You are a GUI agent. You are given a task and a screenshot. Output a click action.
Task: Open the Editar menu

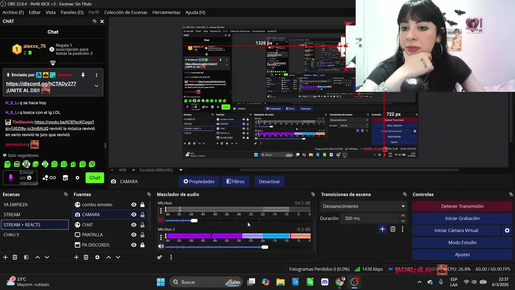(35, 12)
